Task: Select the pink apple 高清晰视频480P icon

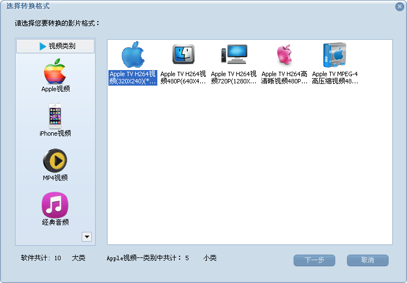Action: point(285,54)
